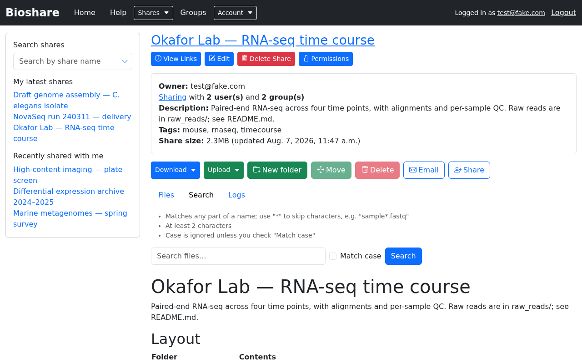The image size is (582, 364).
Task: Expand the Download dropdown button
Action: 176,170
